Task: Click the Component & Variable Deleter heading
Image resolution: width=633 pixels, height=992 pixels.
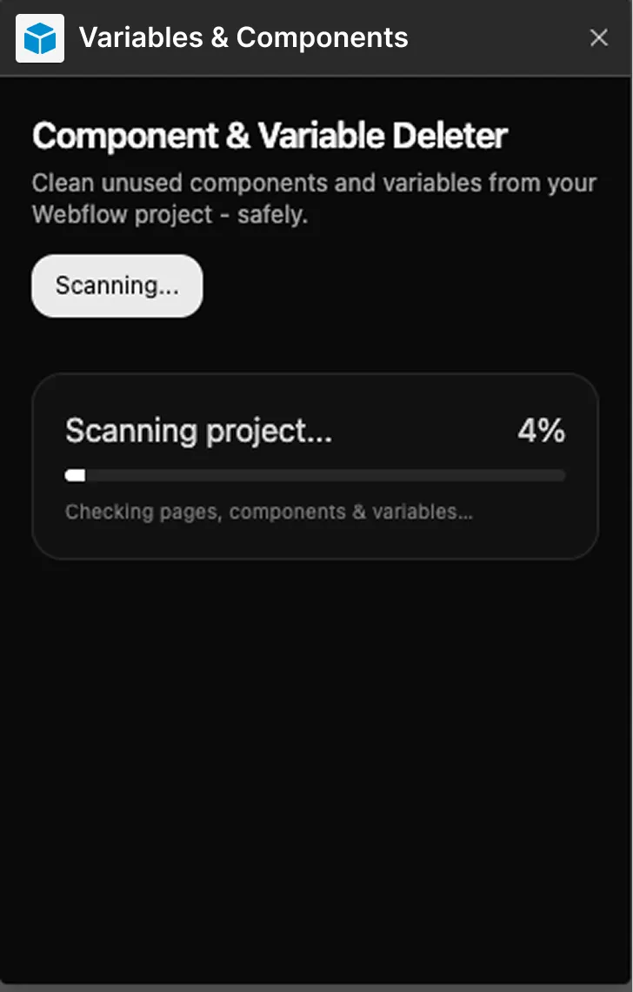Action: (x=270, y=136)
